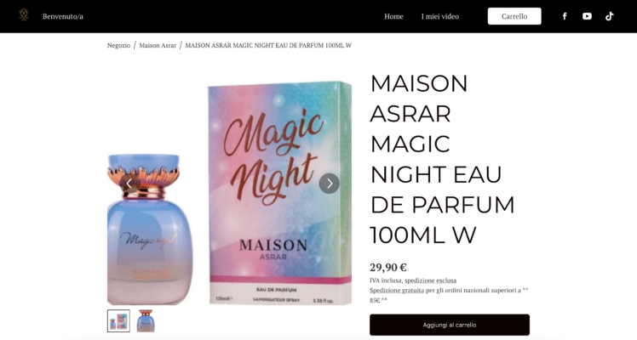Open the YouTube channel icon
Image resolution: width=637 pixels, height=340 pixels.
(587, 16)
